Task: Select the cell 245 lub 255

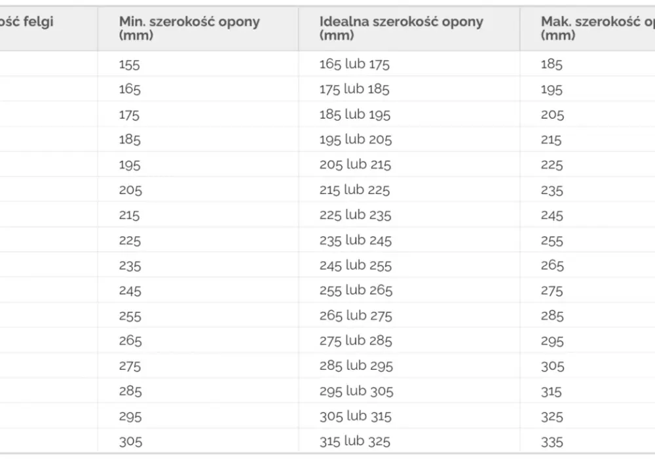Action: click(356, 266)
